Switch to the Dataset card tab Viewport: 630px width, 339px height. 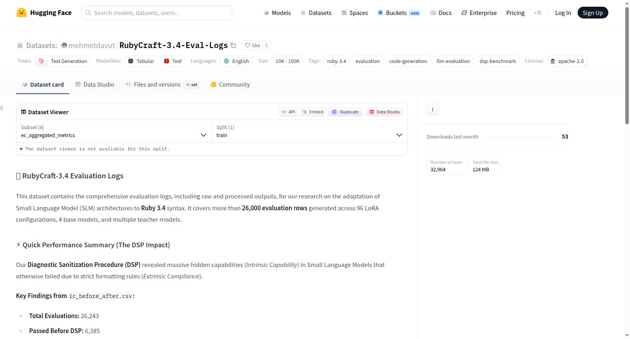(x=43, y=85)
